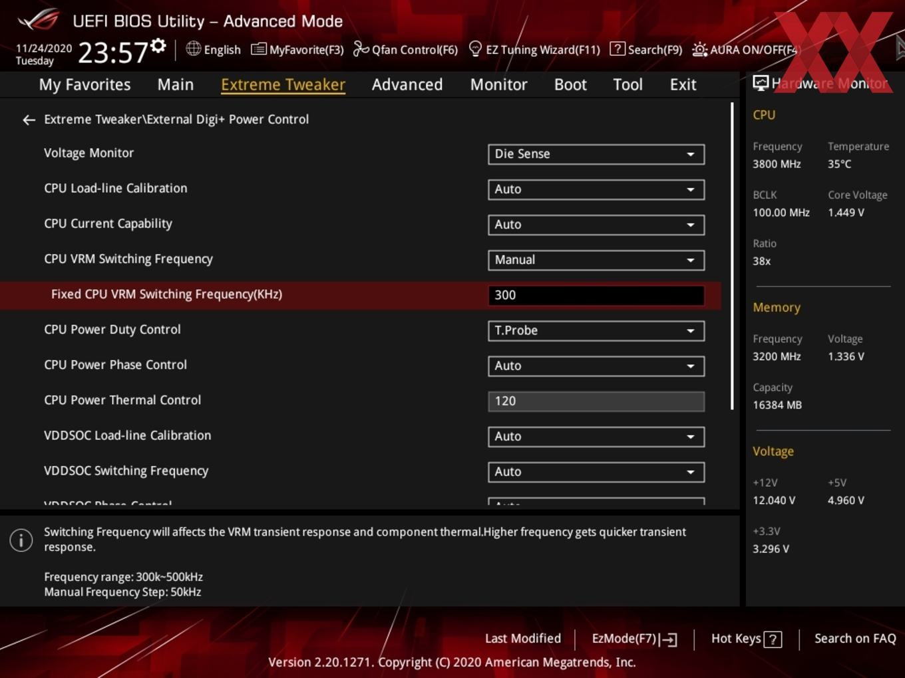Click Last Modified

point(523,638)
